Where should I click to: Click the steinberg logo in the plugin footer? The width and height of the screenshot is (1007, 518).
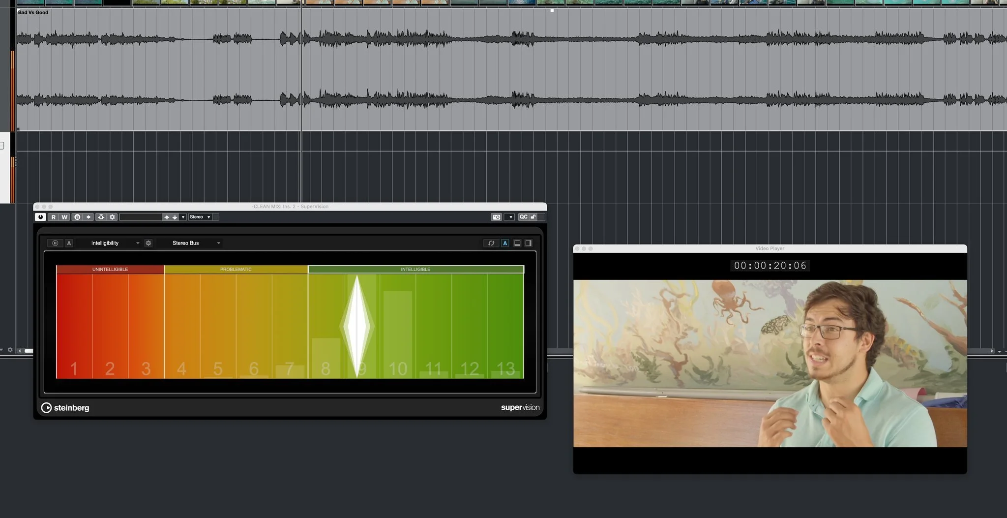[64, 407]
